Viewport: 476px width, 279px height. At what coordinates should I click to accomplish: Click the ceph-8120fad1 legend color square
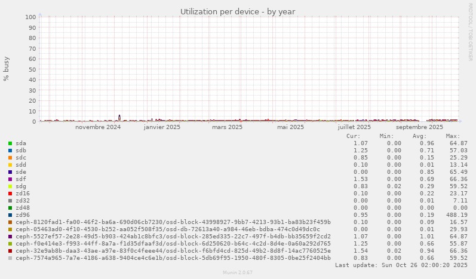point(10,222)
